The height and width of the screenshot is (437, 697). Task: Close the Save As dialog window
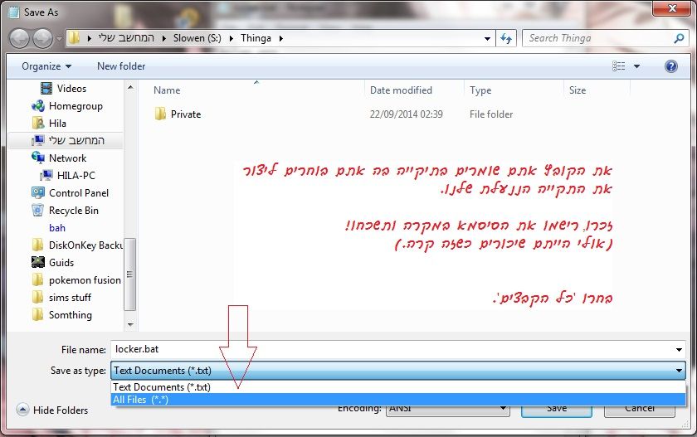pyautogui.click(x=671, y=8)
